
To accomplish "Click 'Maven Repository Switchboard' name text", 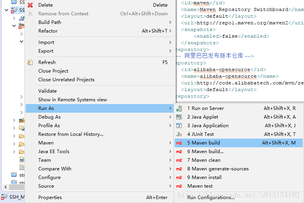I will point(244,9).
